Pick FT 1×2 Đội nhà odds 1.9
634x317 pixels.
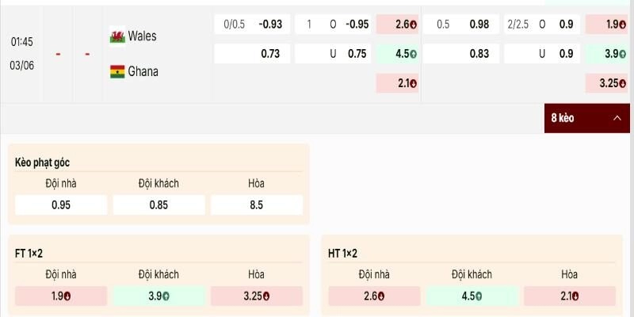(61, 296)
